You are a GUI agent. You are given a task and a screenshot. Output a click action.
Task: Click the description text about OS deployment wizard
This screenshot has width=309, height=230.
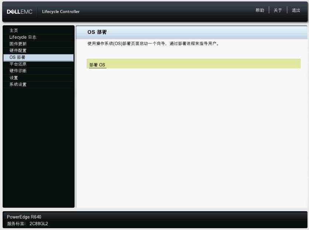[153, 43]
